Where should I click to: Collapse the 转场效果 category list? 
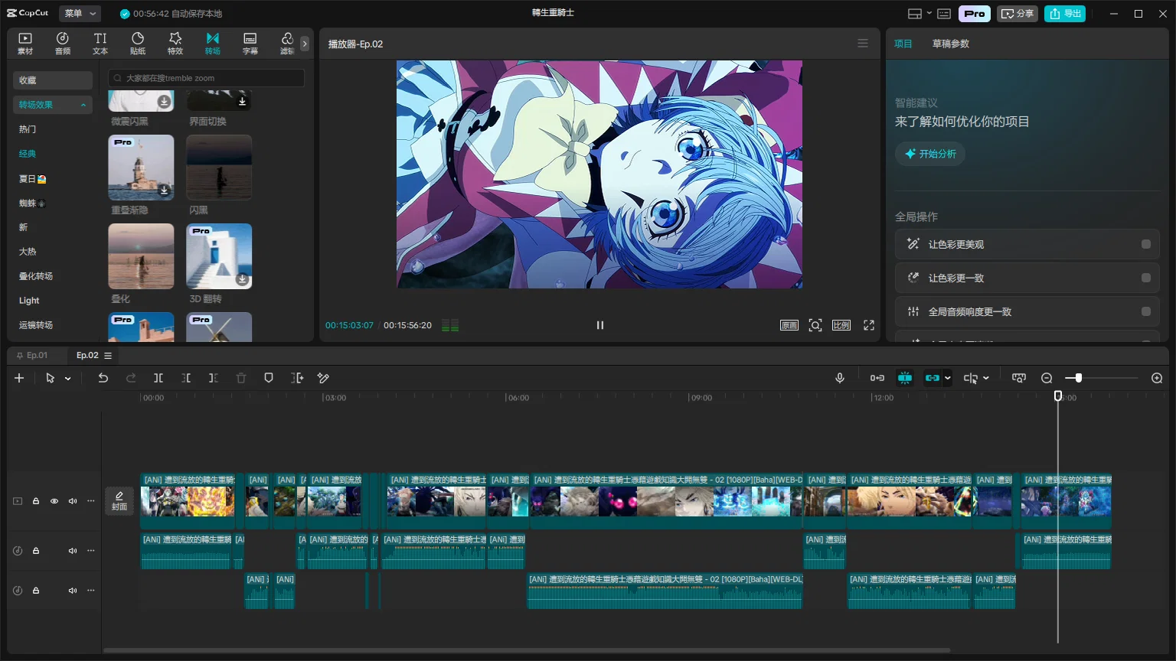(x=83, y=105)
